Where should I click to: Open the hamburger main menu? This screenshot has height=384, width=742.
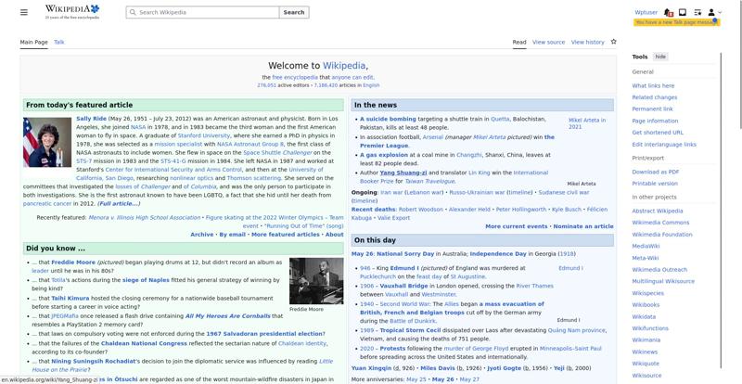(x=24, y=12)
